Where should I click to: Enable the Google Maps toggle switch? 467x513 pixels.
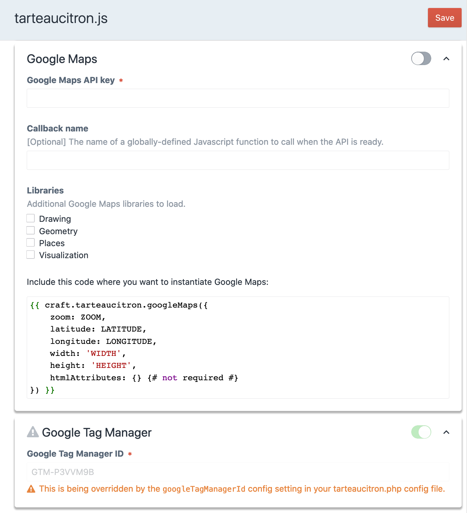(x=421, y=59)
